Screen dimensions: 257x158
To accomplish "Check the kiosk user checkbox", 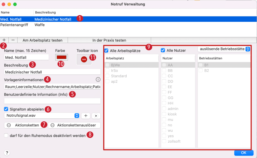I will click(x=164, y=114).
